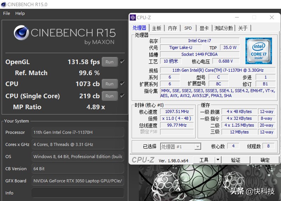
Task: Run the CPU Single Core benchmark
Action: point(110,96)
